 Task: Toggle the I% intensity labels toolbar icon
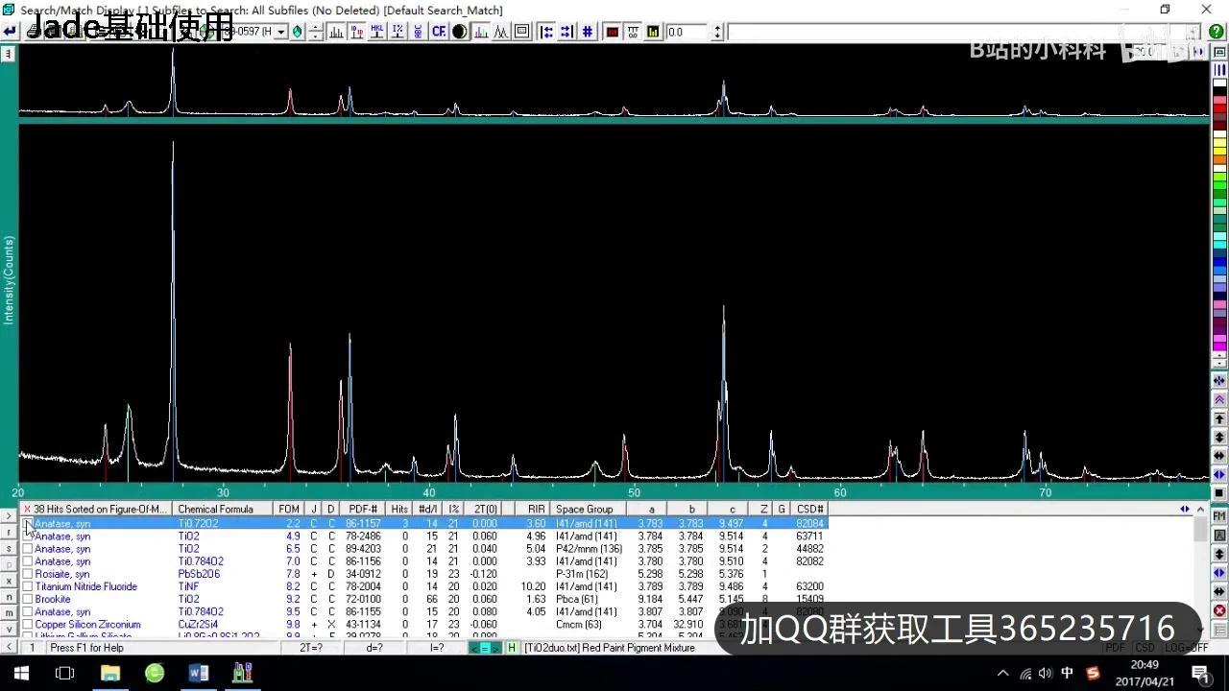point(398,32)
